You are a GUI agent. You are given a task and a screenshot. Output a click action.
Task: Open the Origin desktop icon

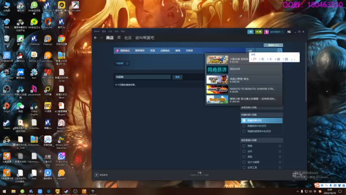tap(6, 107)
